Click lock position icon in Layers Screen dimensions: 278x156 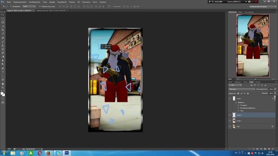245,94
